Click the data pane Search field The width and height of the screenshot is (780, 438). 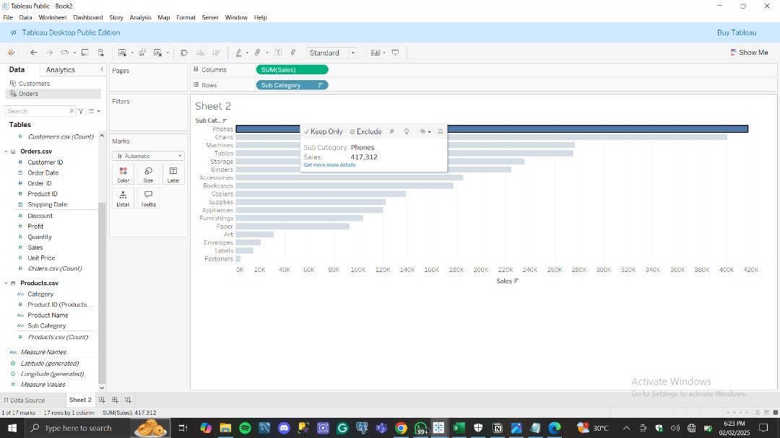point(40,111)
